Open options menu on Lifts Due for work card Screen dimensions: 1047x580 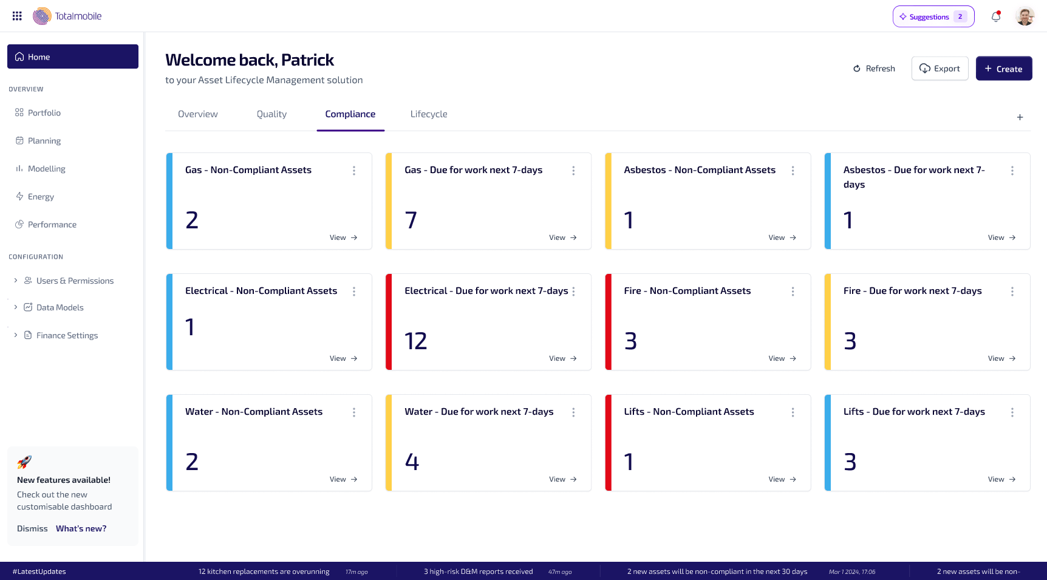tap(1012, 412)
